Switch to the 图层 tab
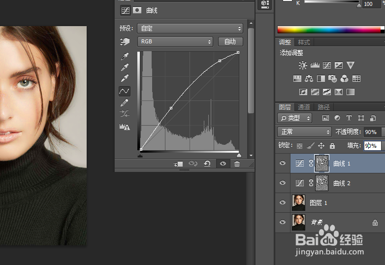 [x=285, y=107]
